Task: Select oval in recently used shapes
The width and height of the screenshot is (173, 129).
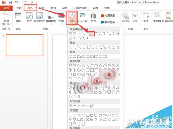Action: pyautogui.click(x=92, y=34)
